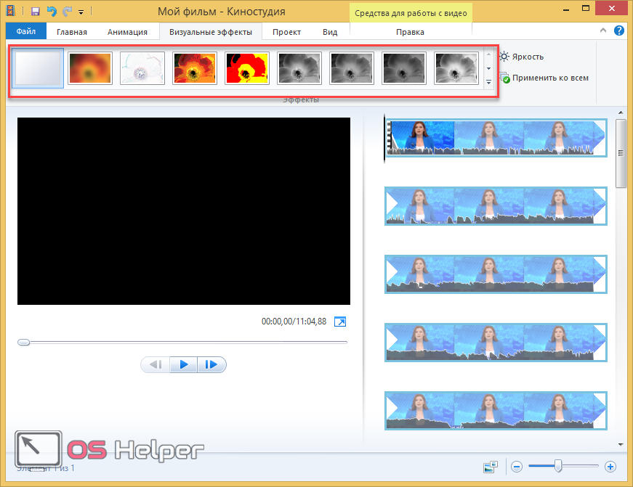Click the thumbnail size icon in status bar
The width and height of the screenshot is (633, 487).
[x=491, y=467]
